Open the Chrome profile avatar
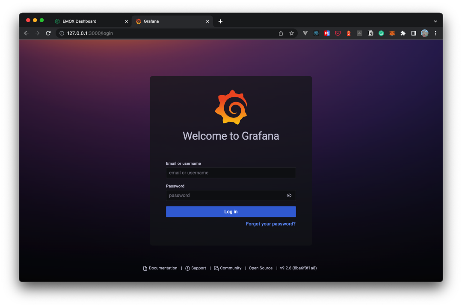 click(x=425, y=33)
